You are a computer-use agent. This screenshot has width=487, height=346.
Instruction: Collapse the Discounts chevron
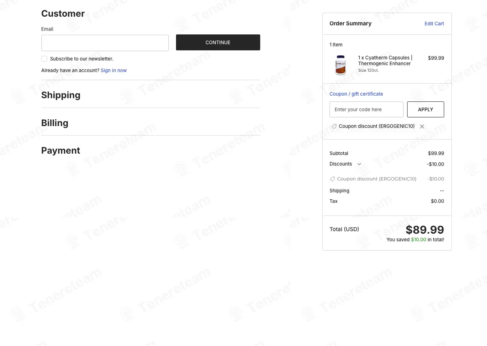click(359, 164)
